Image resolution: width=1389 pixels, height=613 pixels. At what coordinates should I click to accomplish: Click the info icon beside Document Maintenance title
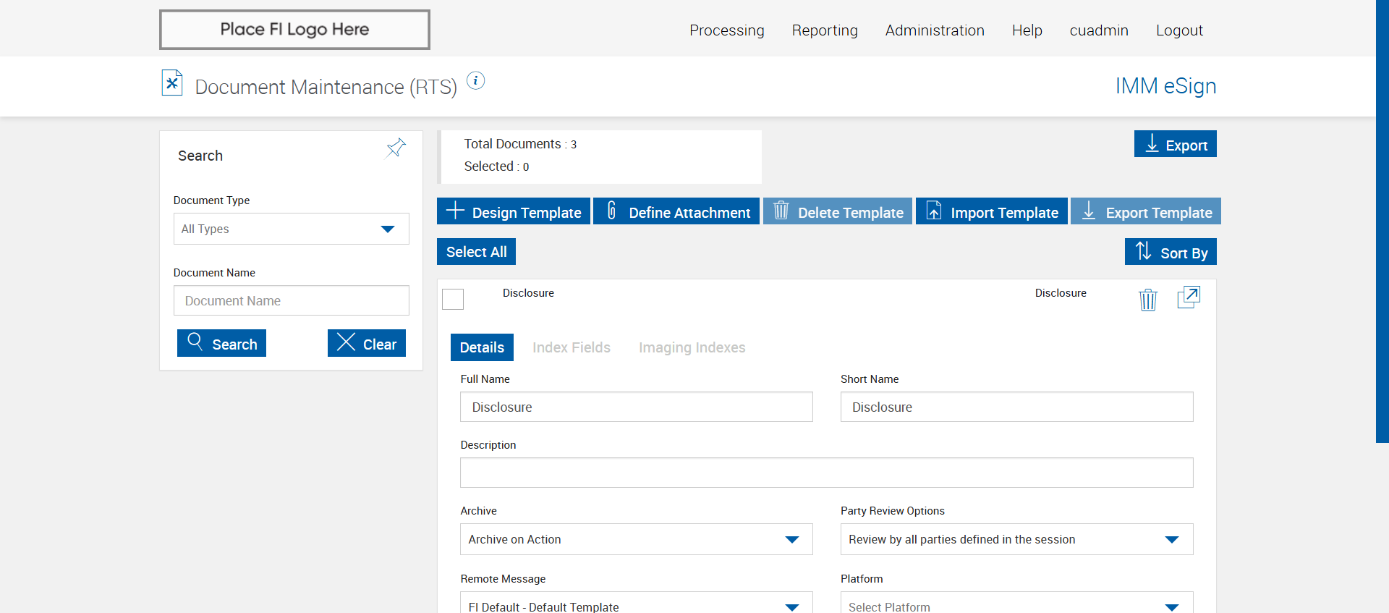point(475,80)
